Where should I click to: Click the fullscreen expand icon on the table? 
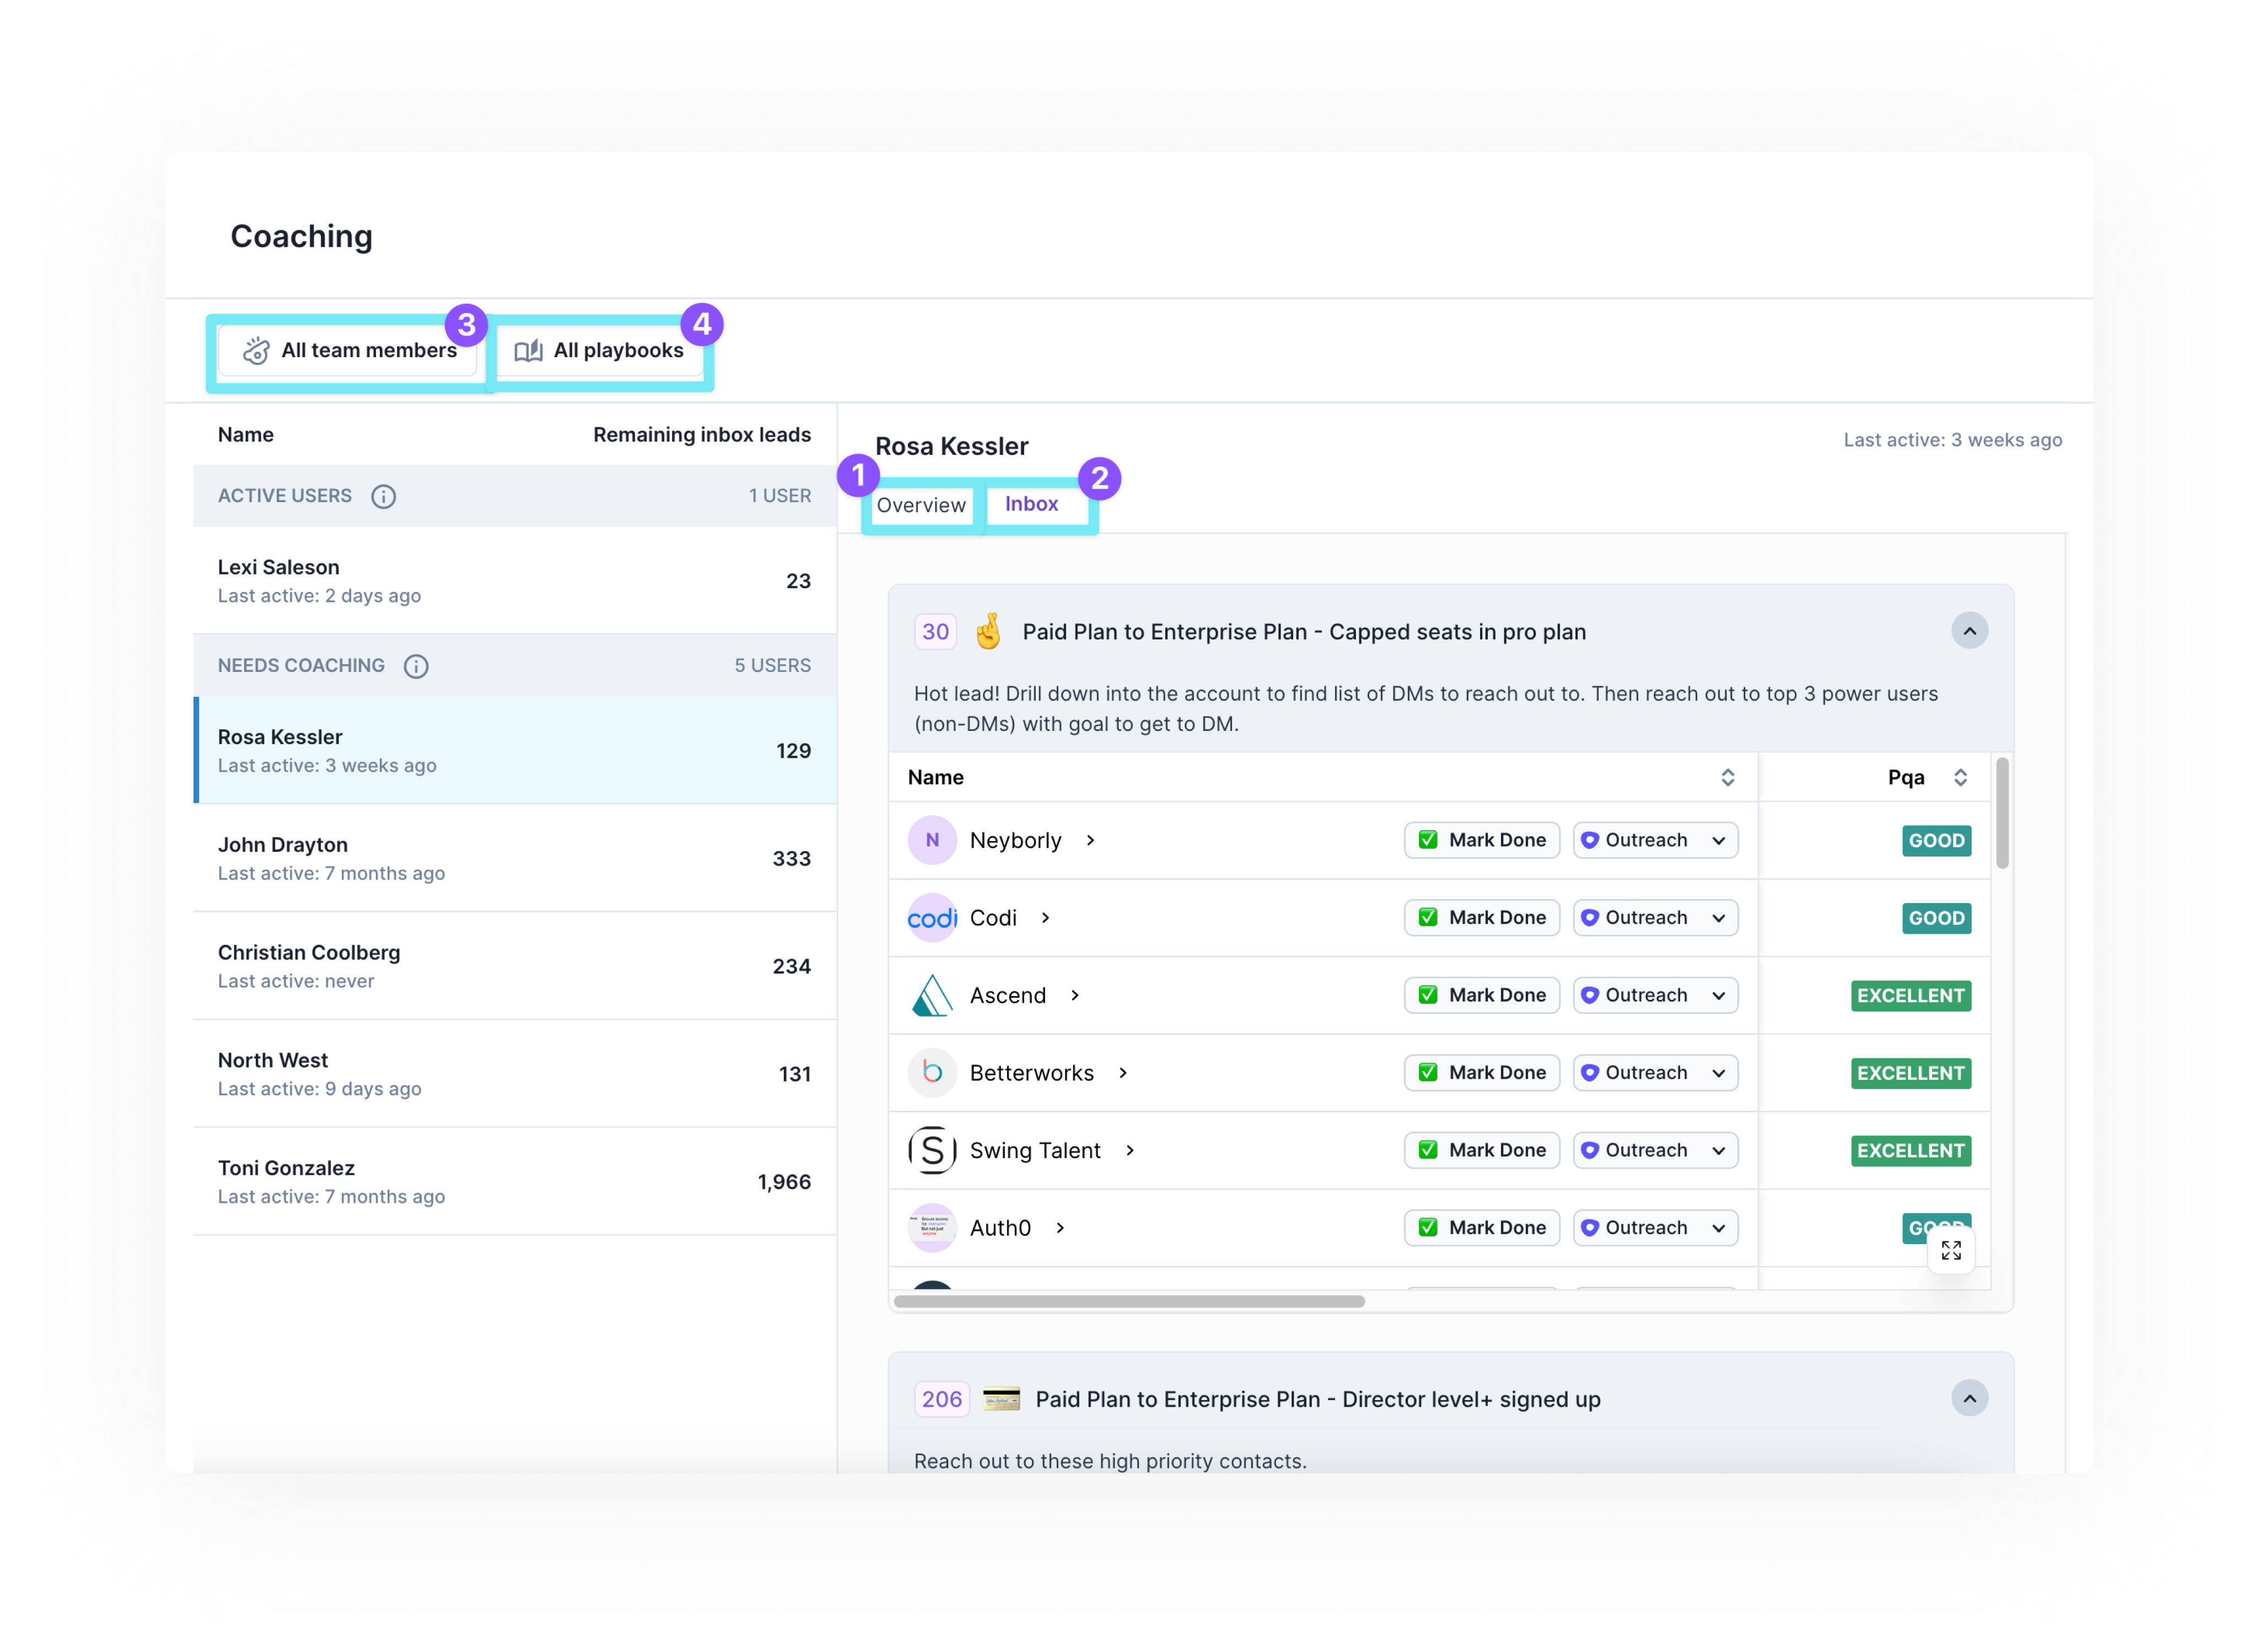[1951, 1250]
